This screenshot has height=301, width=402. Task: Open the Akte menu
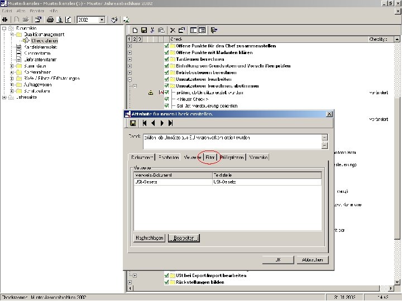click(21, 11)
